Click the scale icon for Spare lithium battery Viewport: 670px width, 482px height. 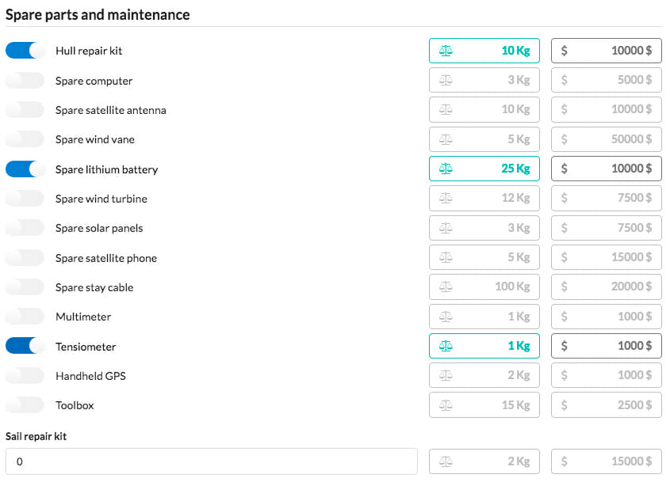446,169
